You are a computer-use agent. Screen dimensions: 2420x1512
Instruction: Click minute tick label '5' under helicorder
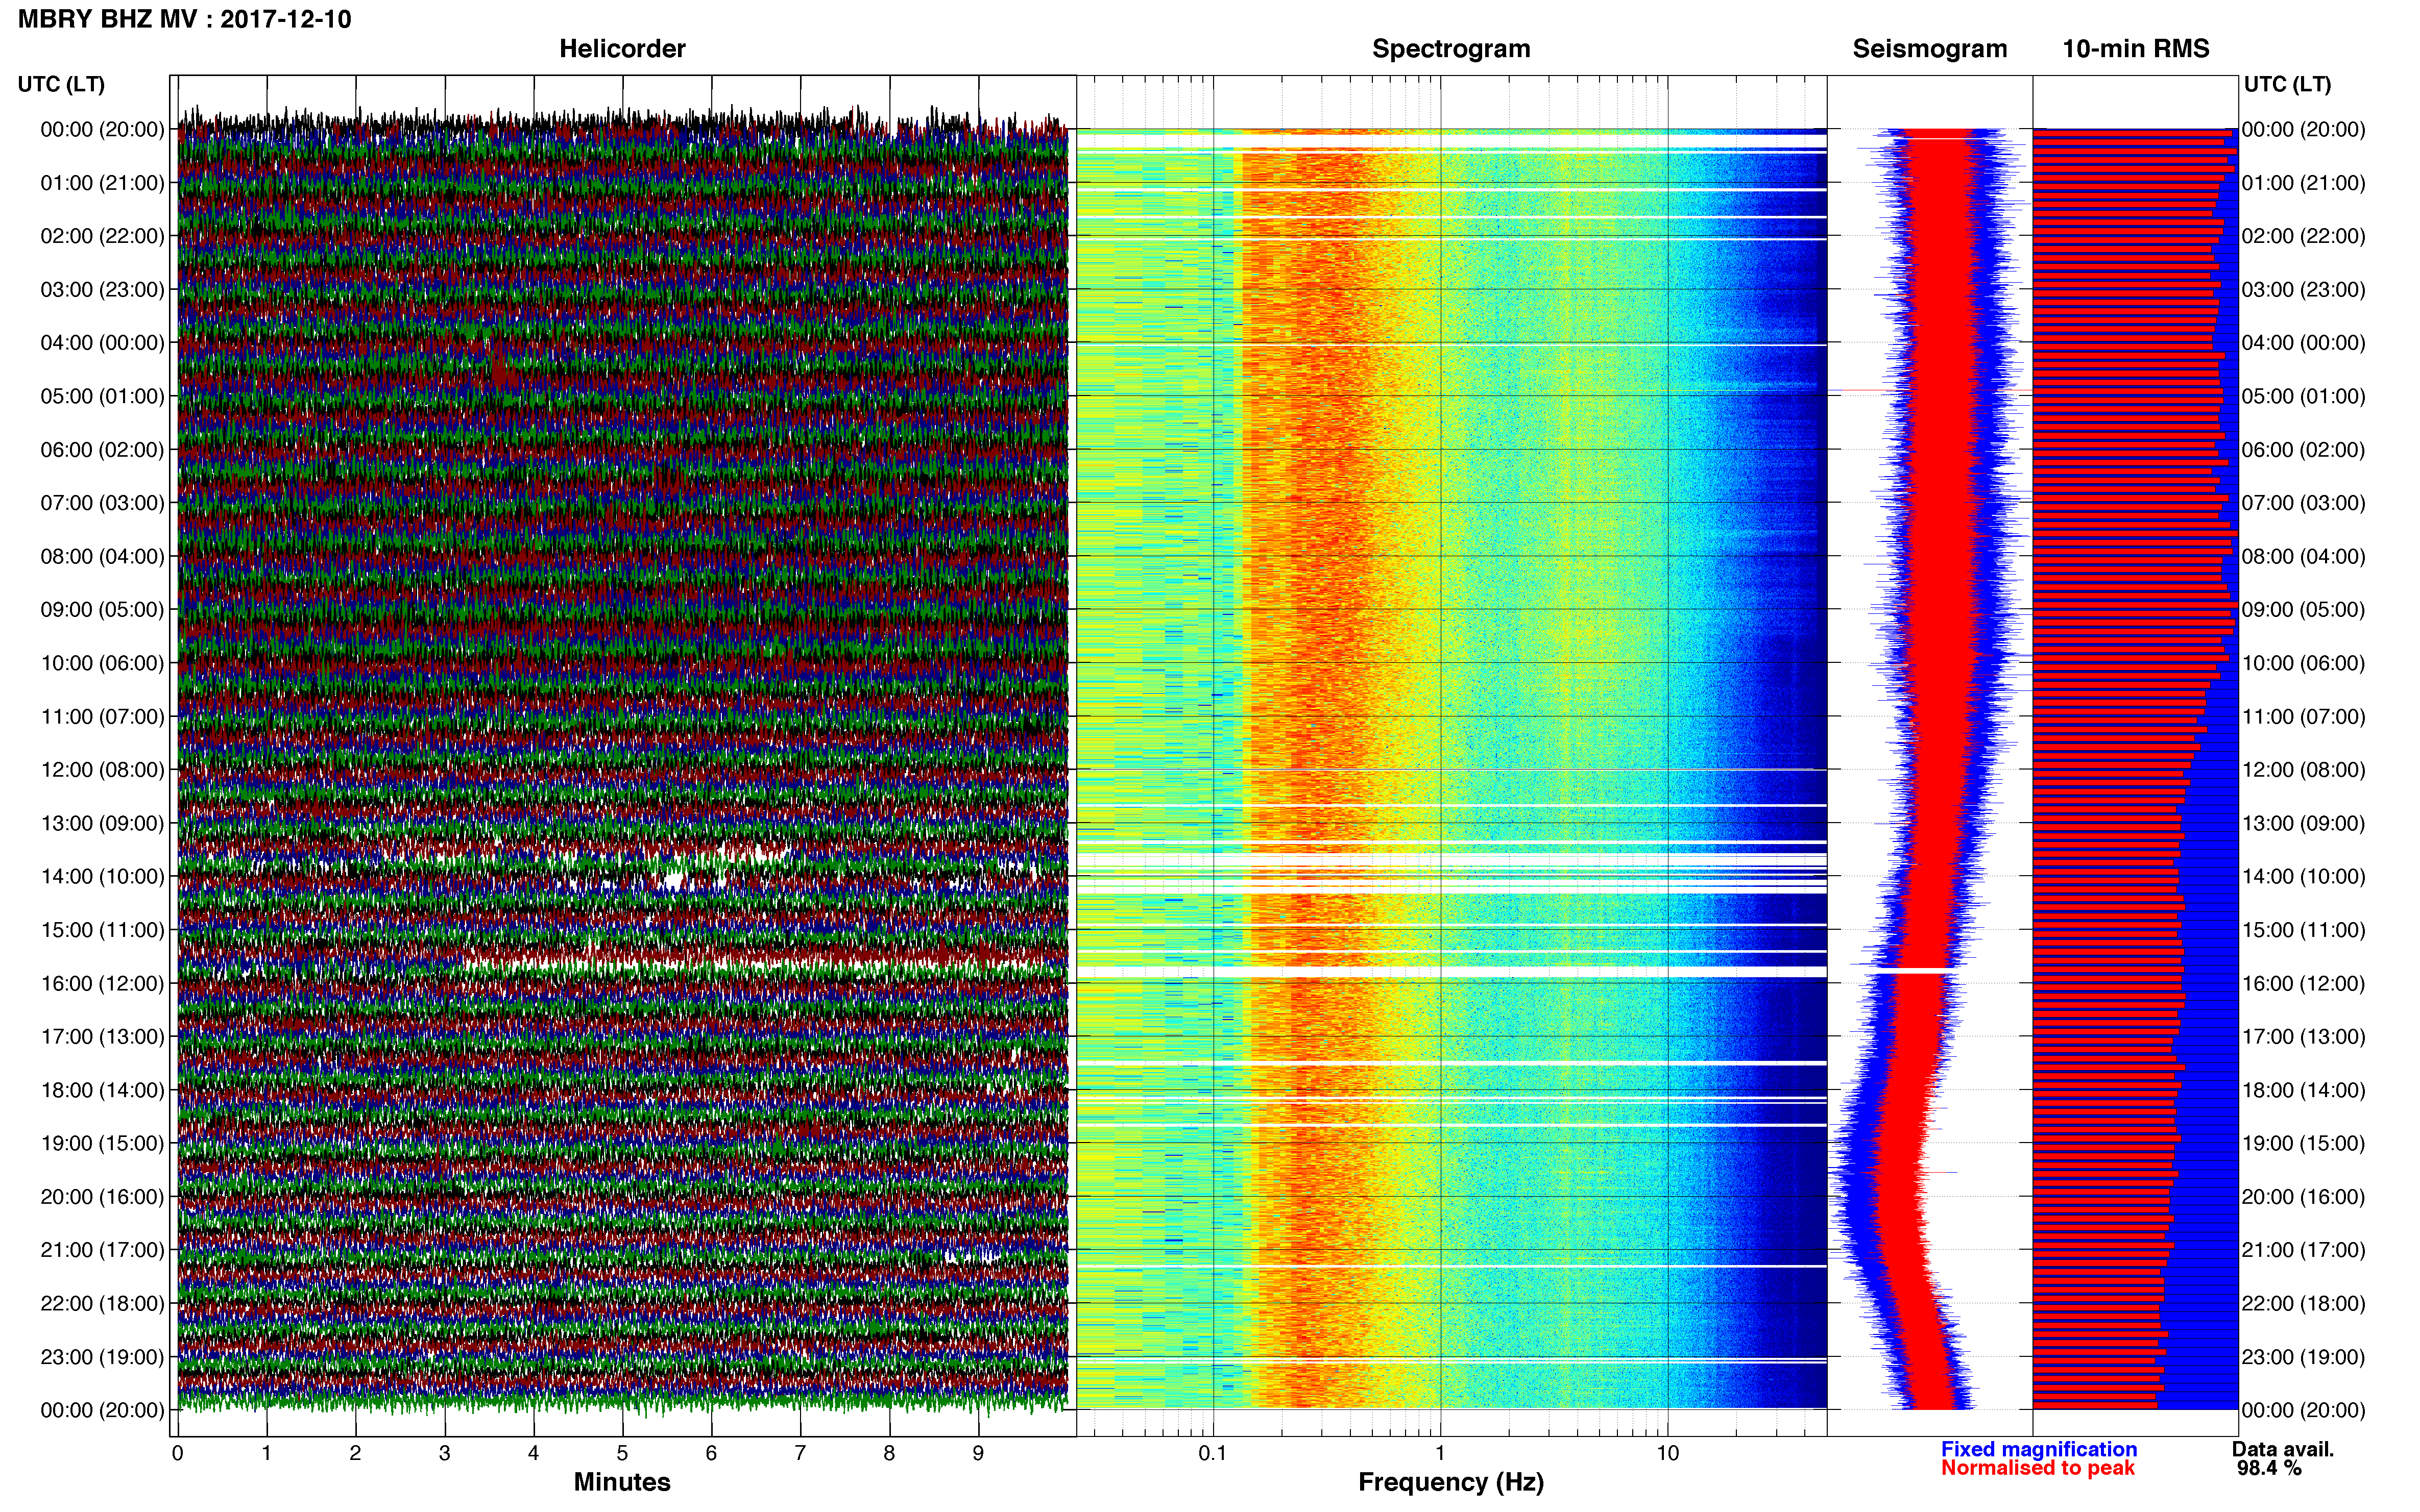[x=622, y=1453]
